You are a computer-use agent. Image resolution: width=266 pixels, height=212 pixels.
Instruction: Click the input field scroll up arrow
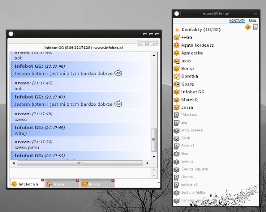pos(154,170)
